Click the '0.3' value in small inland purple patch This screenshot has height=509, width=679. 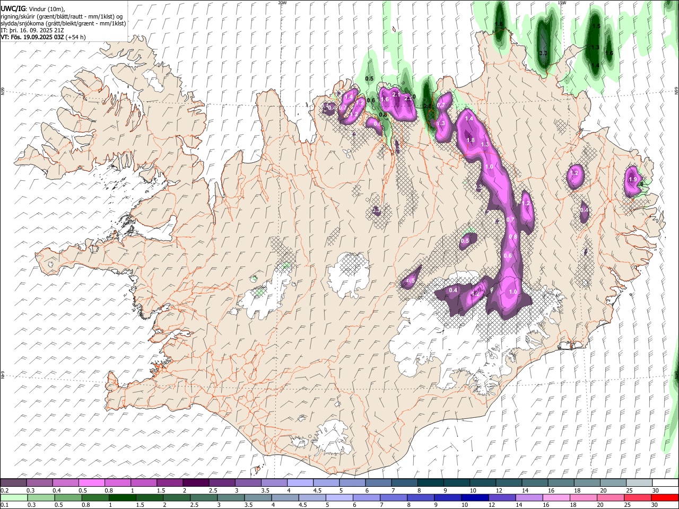(x=376, y=210)
